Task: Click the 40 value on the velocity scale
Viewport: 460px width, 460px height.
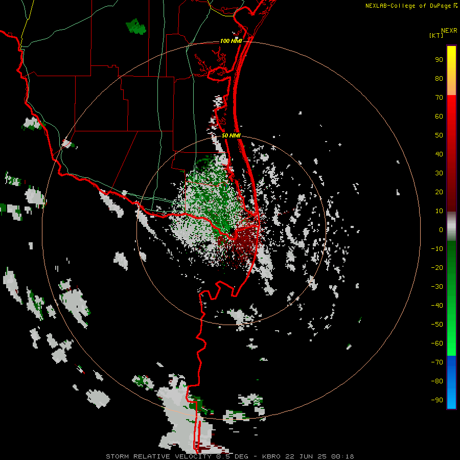Action: click(439, 154)
